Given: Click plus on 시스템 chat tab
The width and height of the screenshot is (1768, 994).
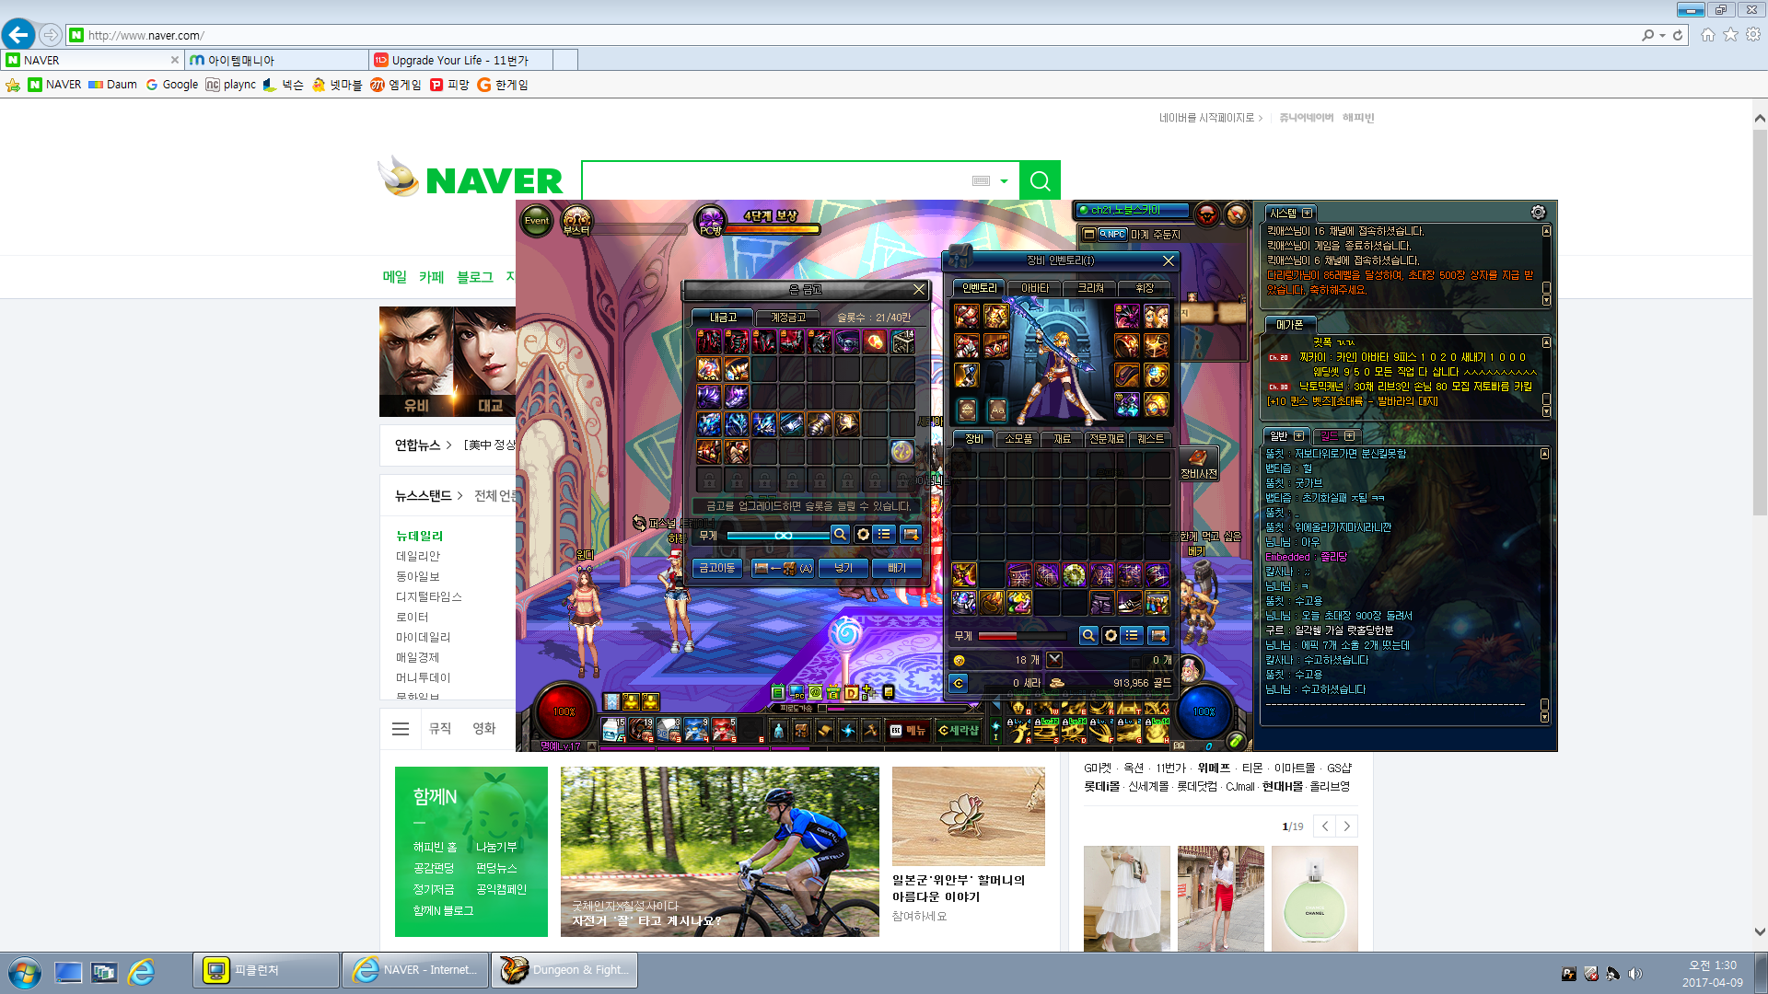Looking at the screenshot, I should (x=1307, y=213).
